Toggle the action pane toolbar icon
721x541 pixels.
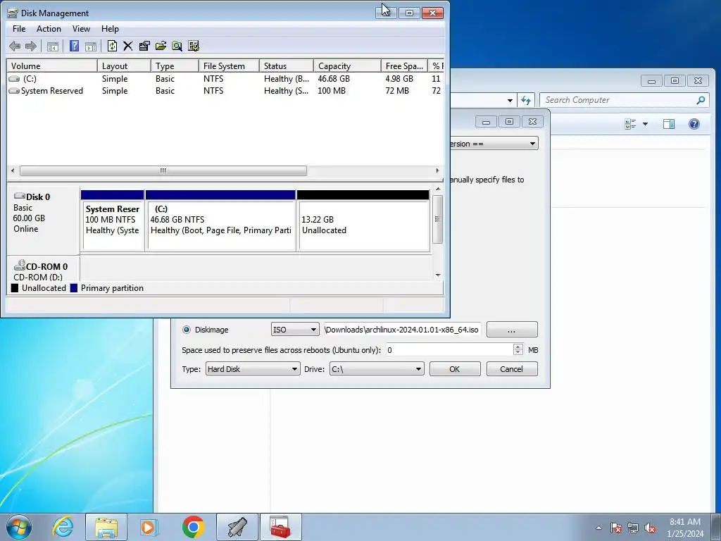91,46
